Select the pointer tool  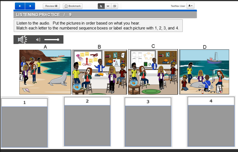pyautogui.click(x=101, y=6)
